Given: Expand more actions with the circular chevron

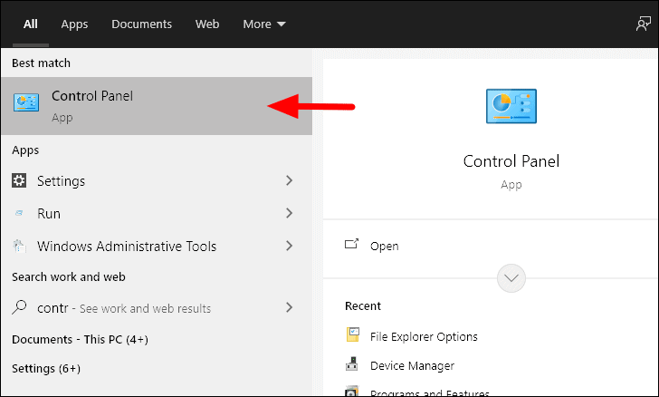Looking at the screenshot, I should pos(511,278).
